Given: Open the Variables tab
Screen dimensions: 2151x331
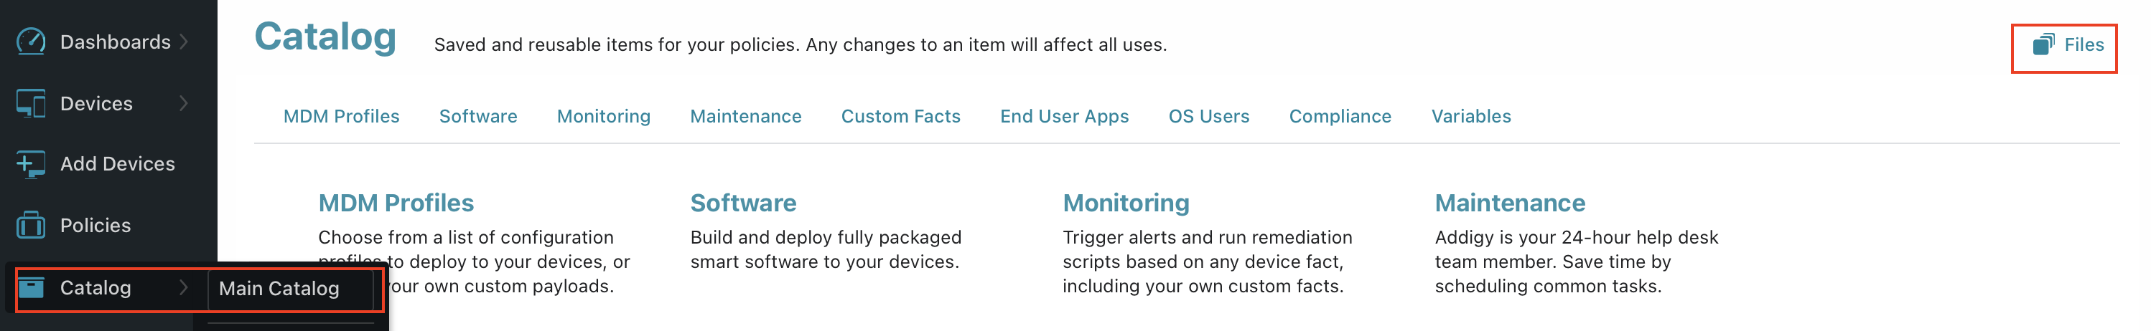Looking at the screenshot, I should [x=1471, y=117].
